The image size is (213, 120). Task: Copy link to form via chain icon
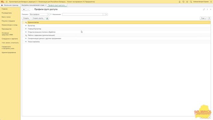coord(204,9)
